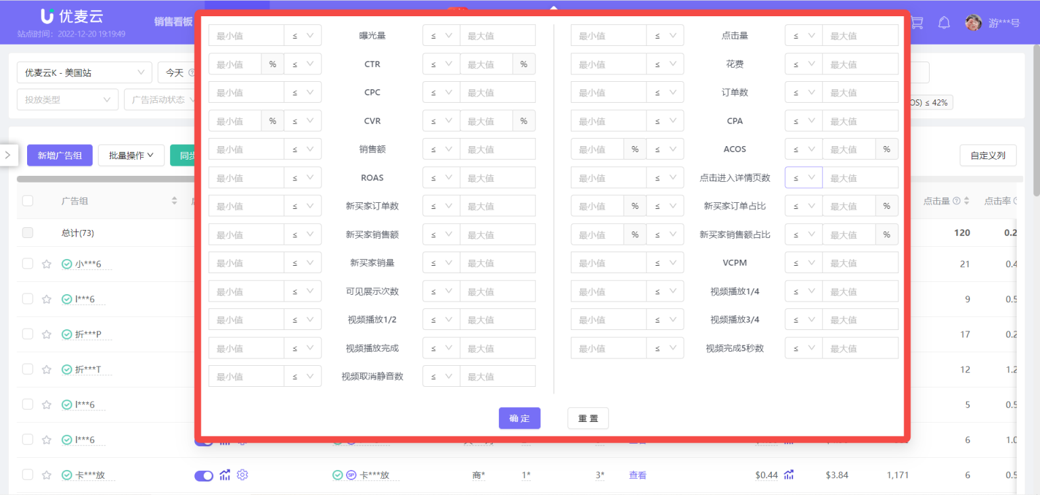Sort the 广告组 column
This screenshot has height=495, width=1040.
[x=174, y=201]
